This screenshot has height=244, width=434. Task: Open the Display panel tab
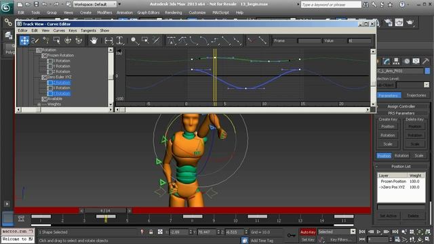point(416,61)
